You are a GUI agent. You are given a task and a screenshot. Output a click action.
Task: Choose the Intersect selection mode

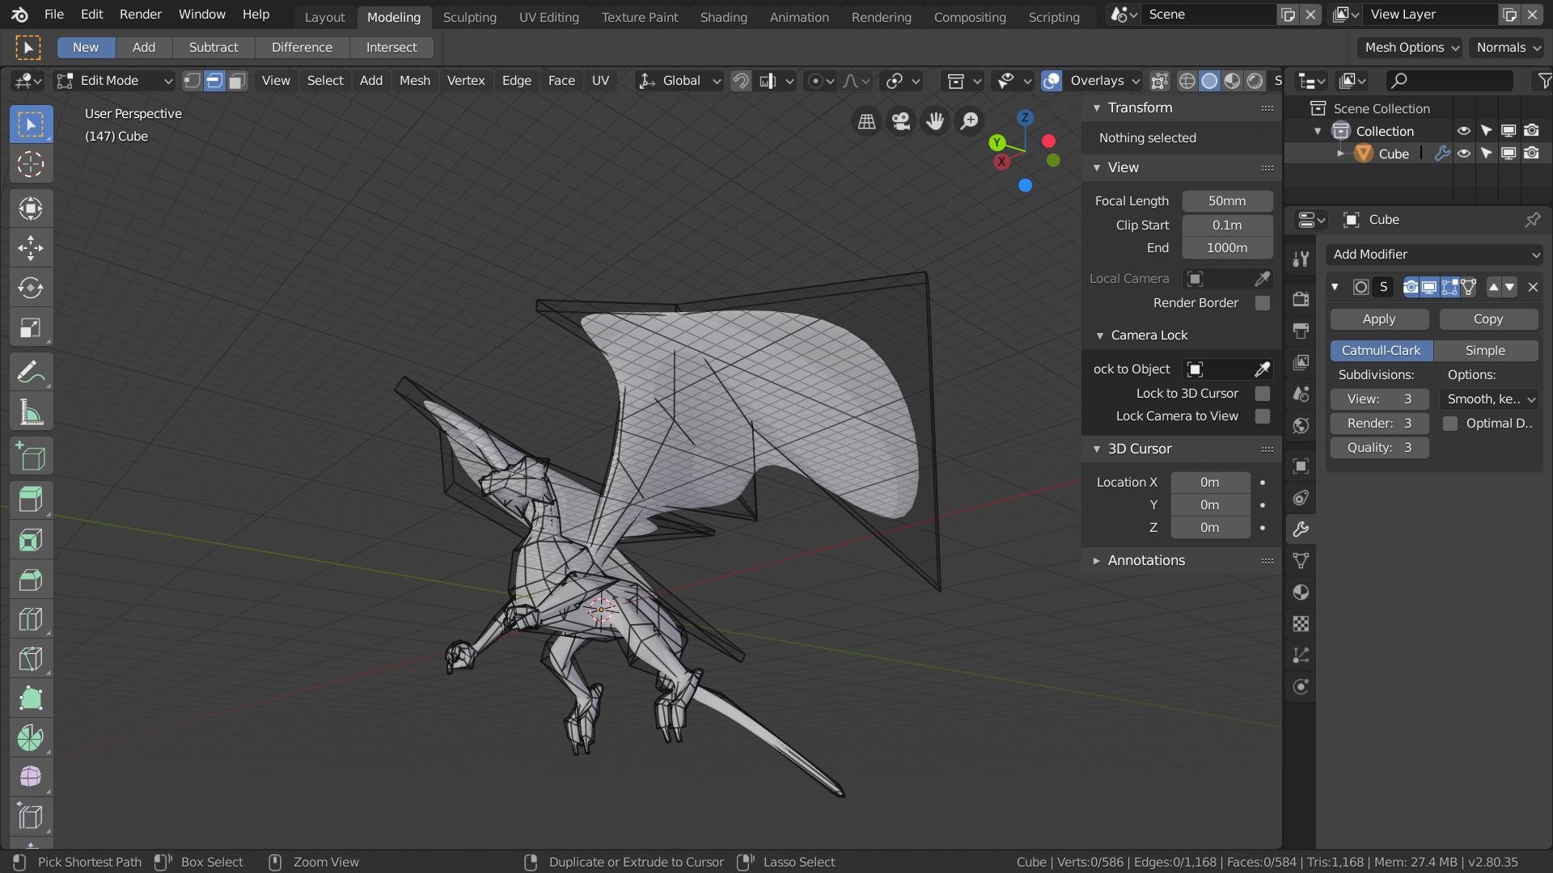[391, 48]
